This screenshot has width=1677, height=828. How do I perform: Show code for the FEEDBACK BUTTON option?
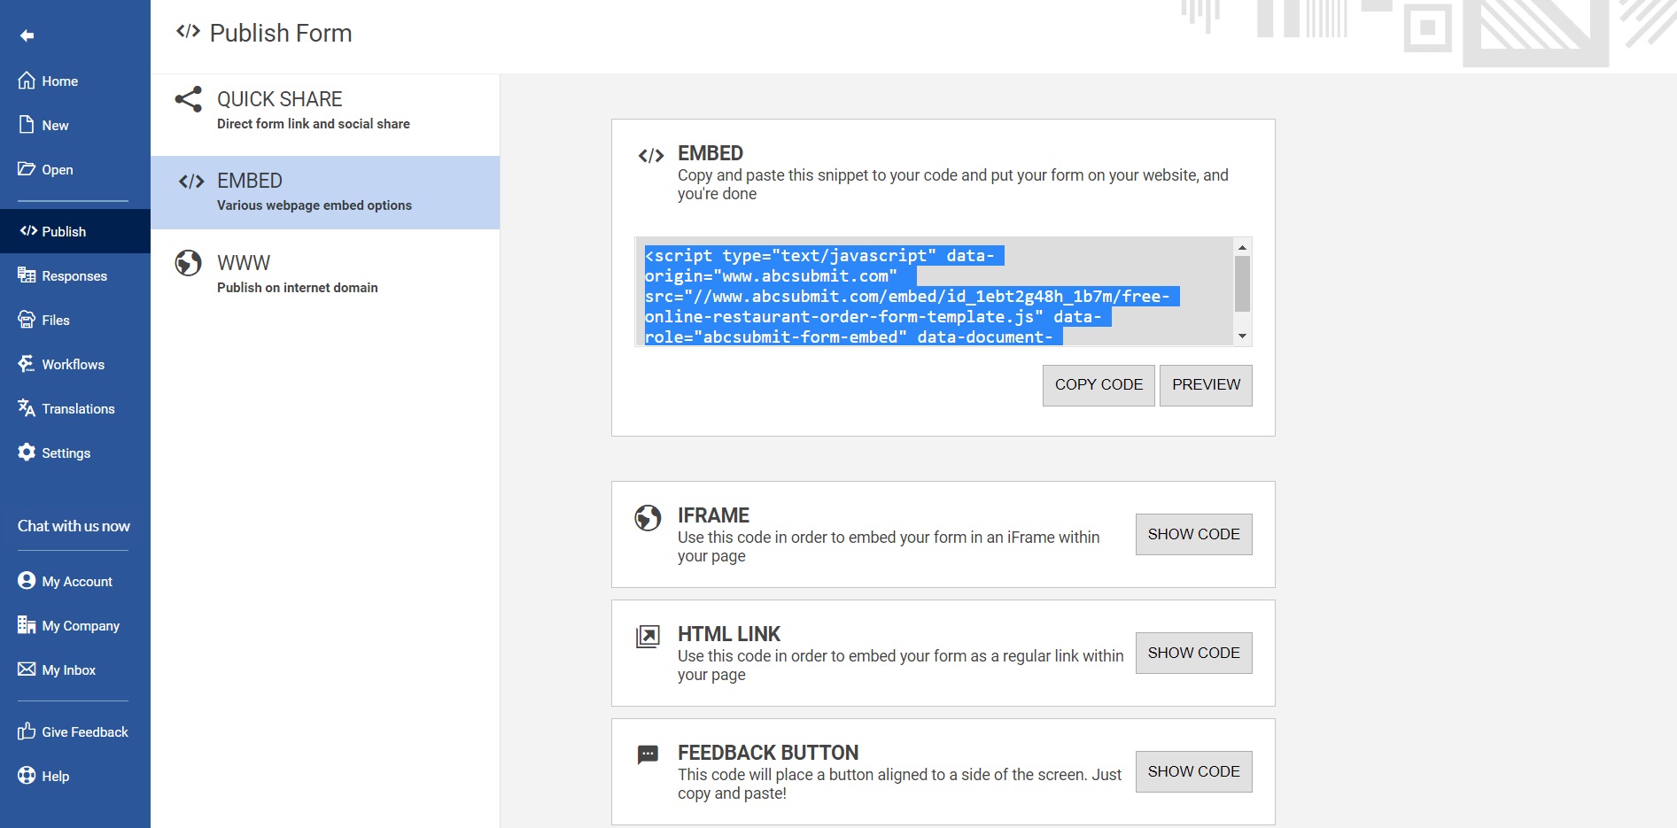pos(1193,772)
